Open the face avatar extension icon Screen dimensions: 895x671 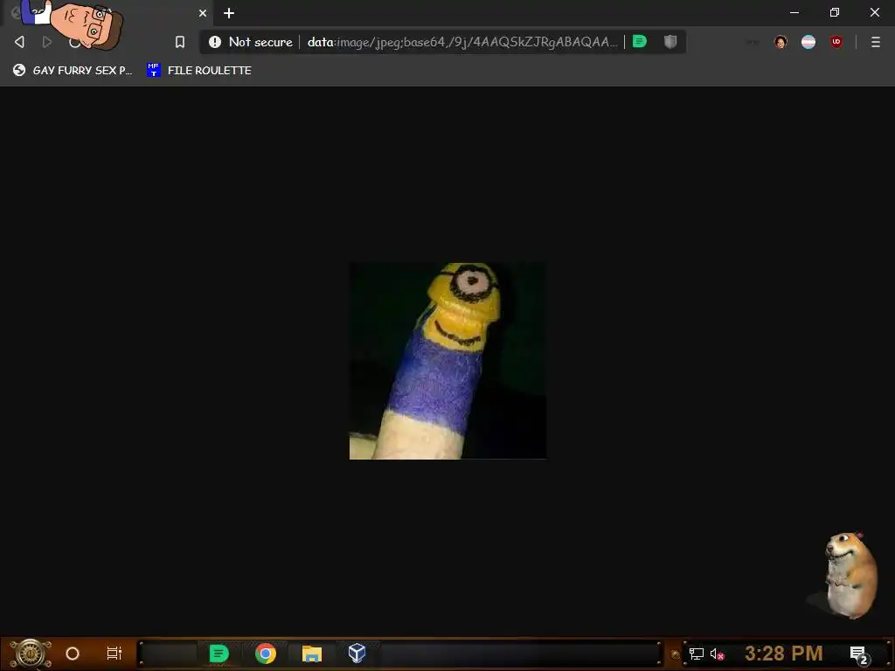click(781, 42)
